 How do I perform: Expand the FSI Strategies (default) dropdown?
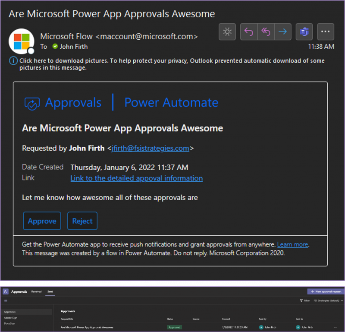[328, 300]
